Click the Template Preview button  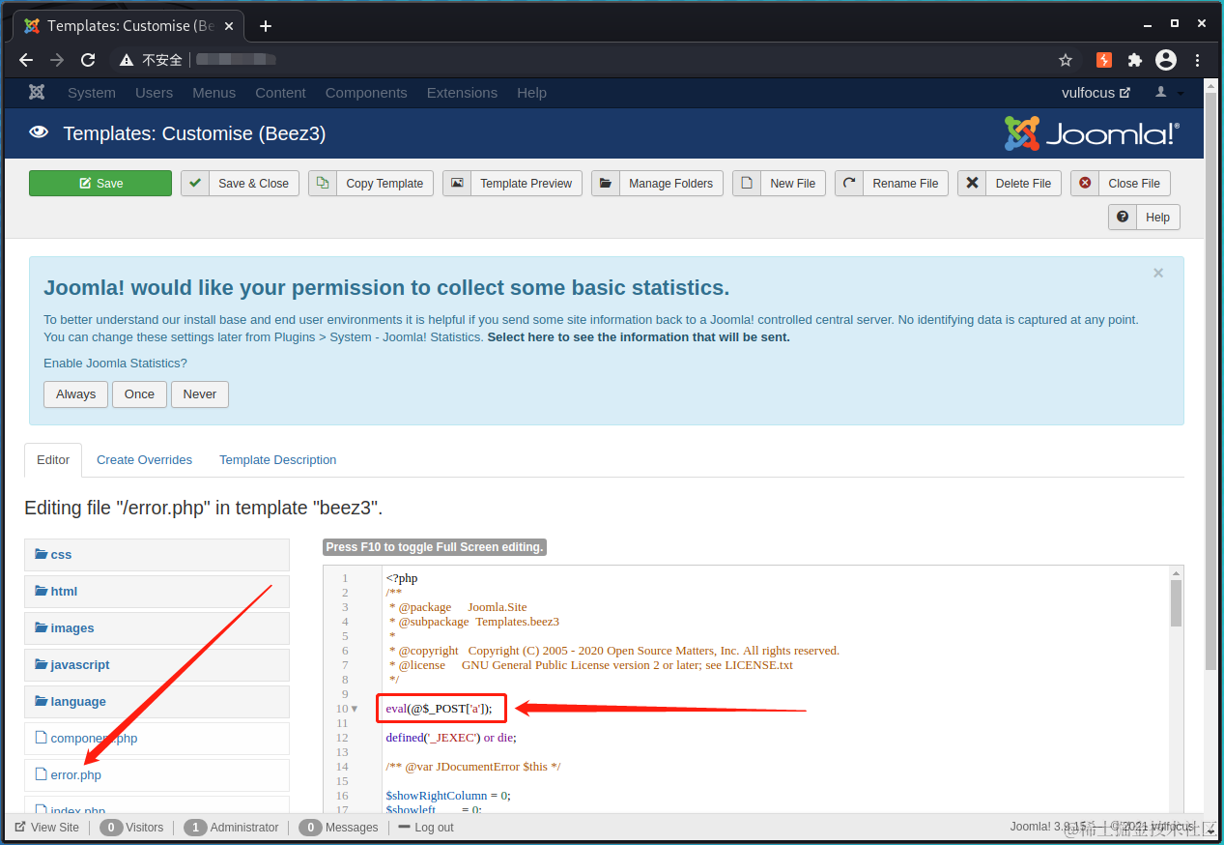coord(512,184)
